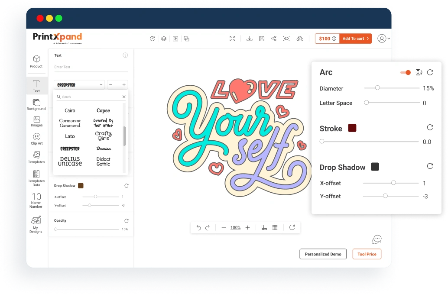Viewport: 448px width, 294px height.
Task: Select Cormorant Garamond font
Action: 70,123
